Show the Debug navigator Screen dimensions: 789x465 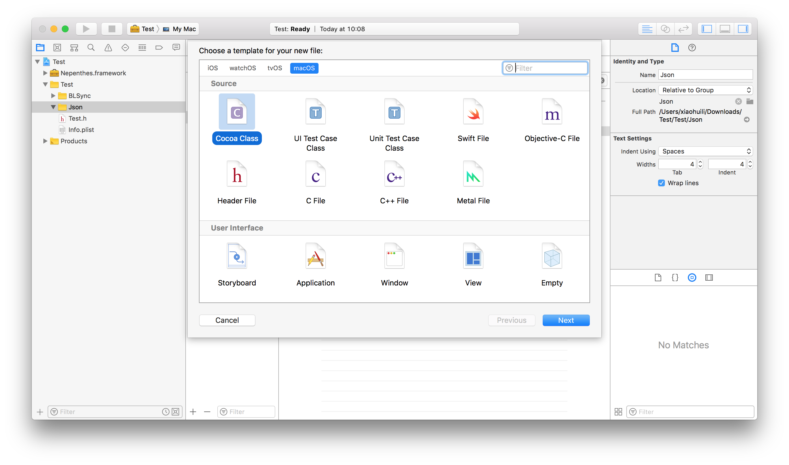coord(142,48)
